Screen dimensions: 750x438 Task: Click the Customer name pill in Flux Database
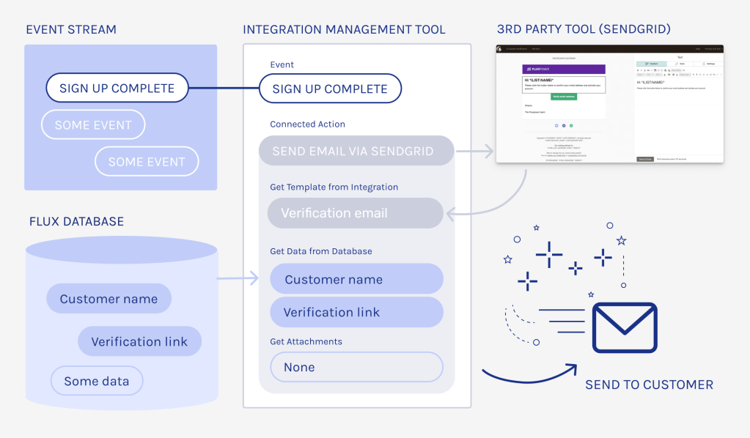click(109, 299)
